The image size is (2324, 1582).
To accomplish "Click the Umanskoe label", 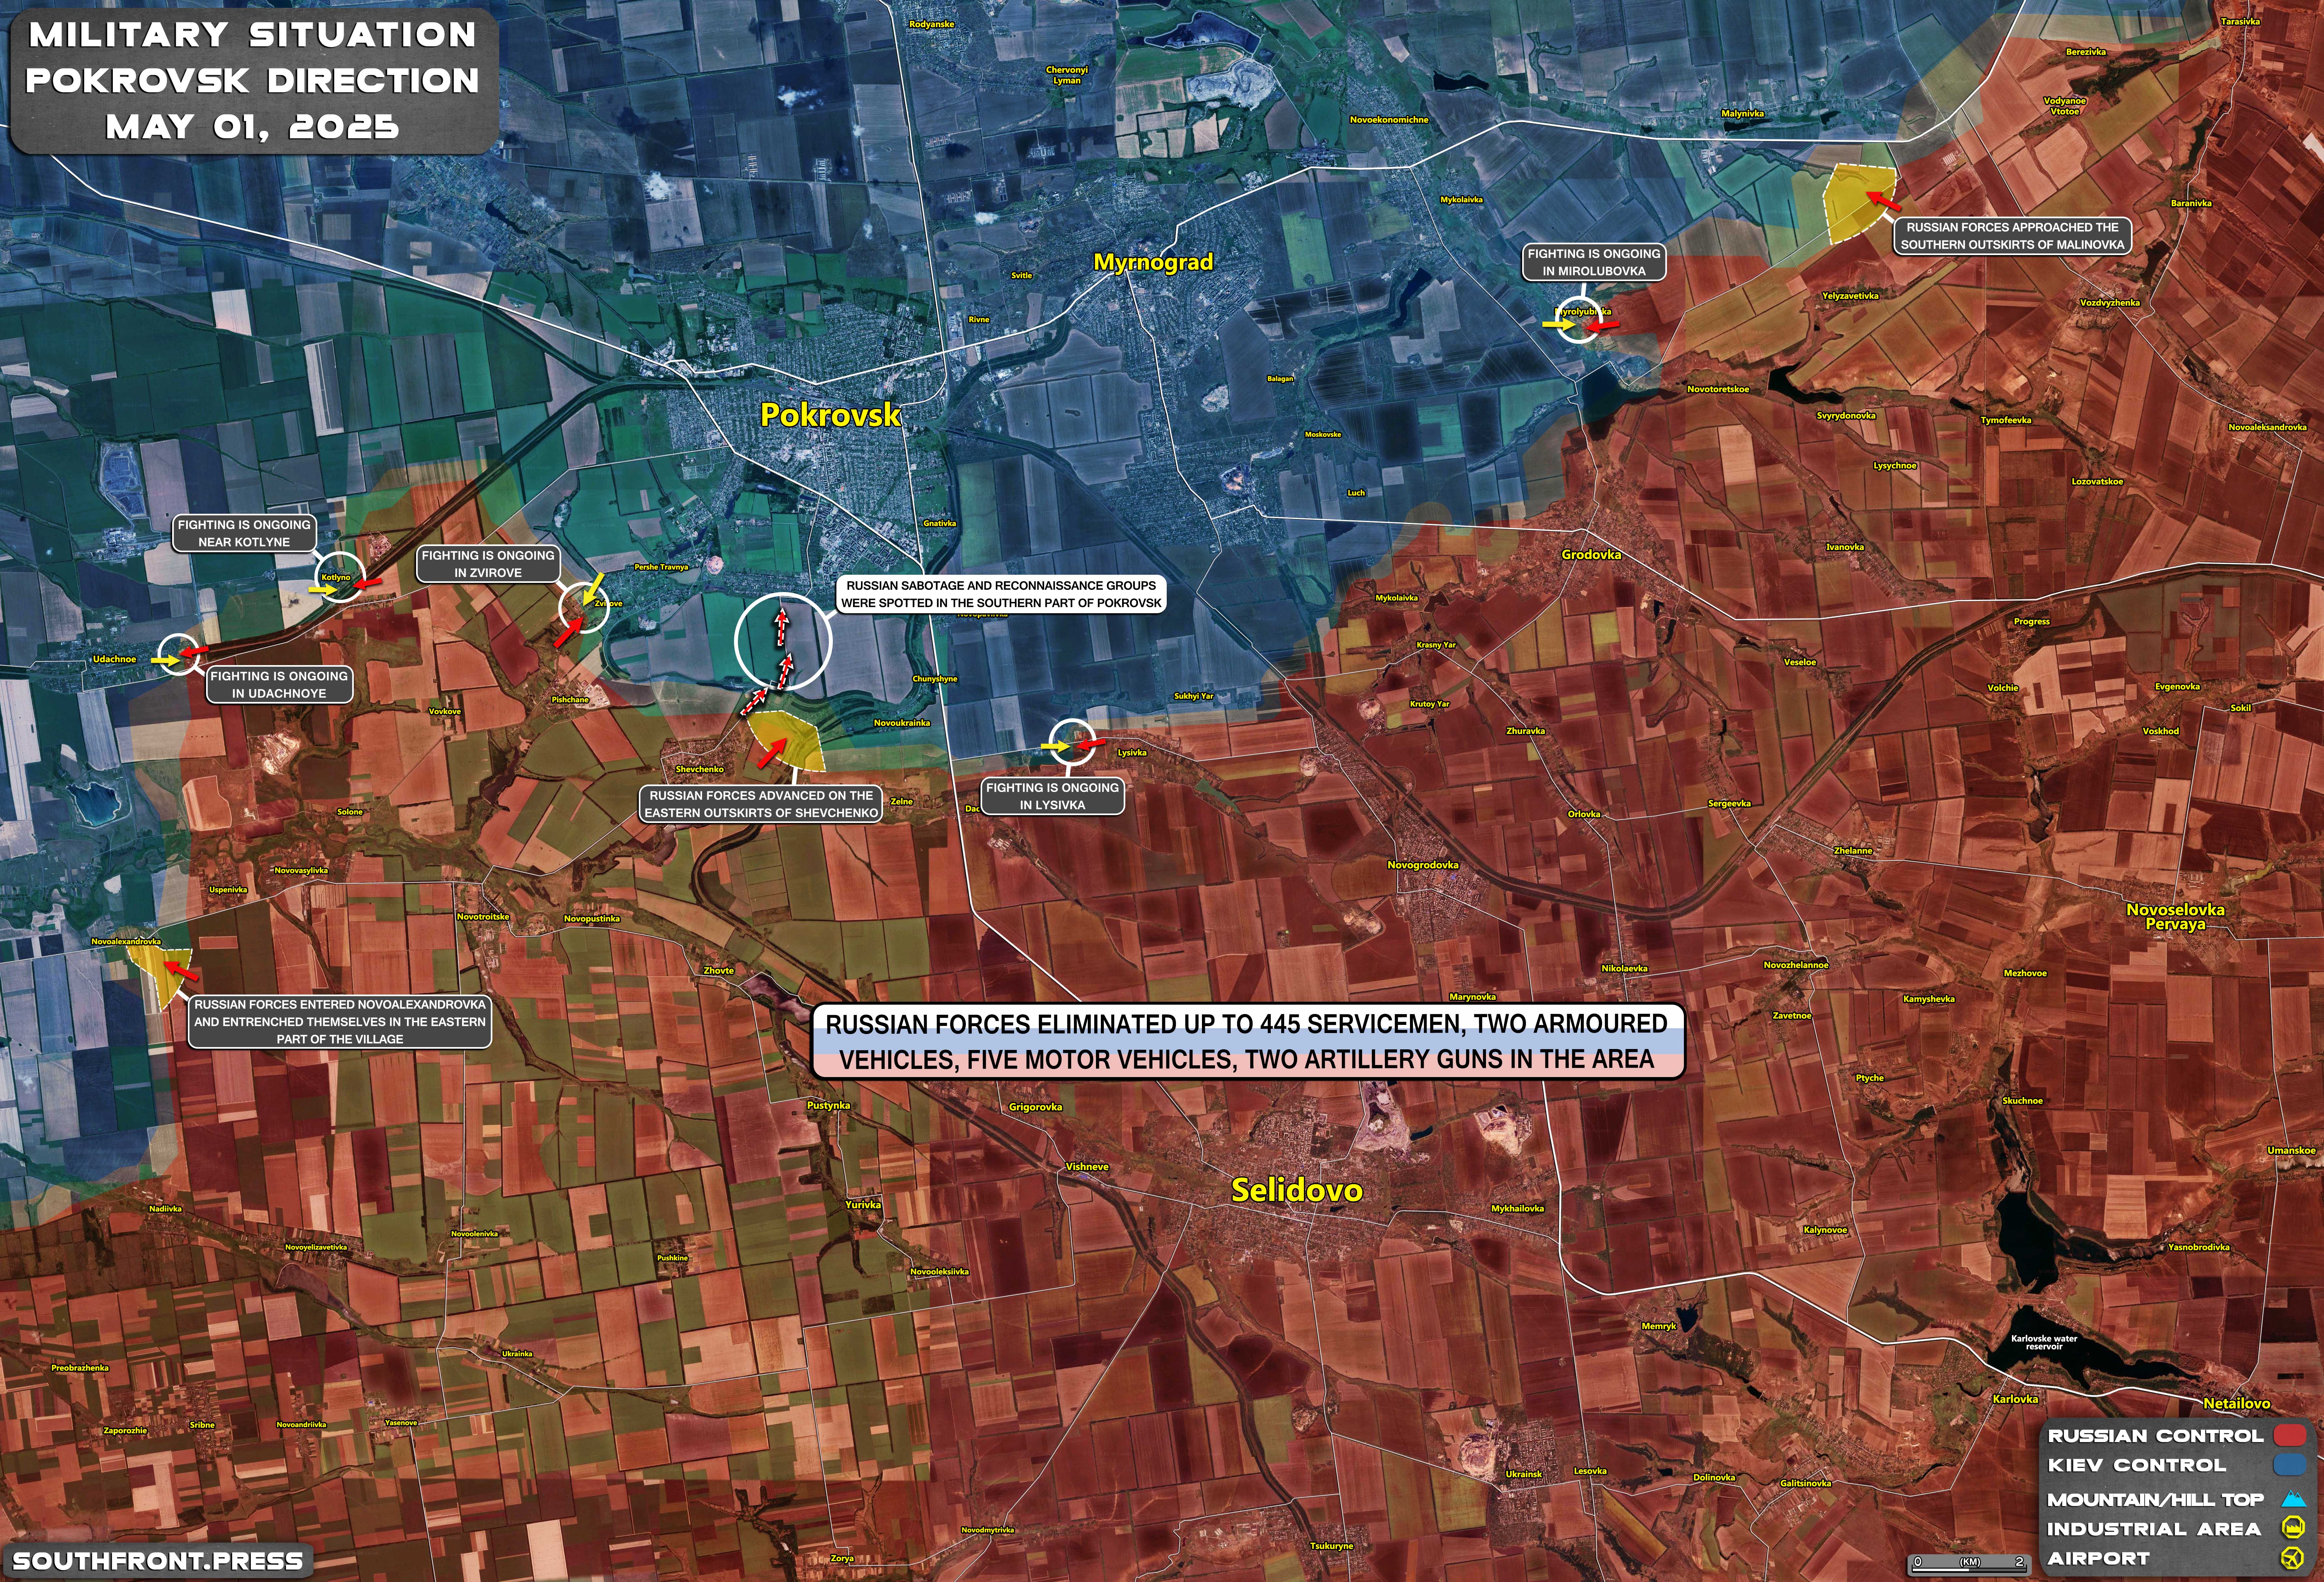I will (2291, 1151).
